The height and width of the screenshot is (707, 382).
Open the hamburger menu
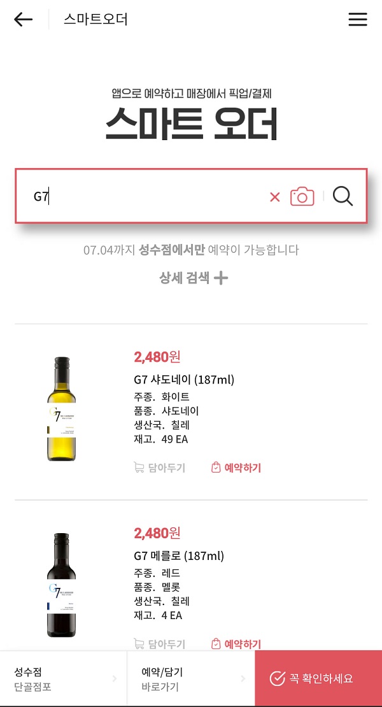pos(358,19)
